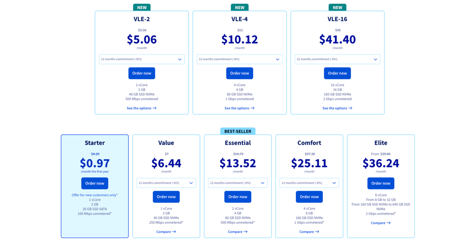Click Order now for the VLE-2 plan
Screen dimensions: 471x242
click(x=142, y=73)
